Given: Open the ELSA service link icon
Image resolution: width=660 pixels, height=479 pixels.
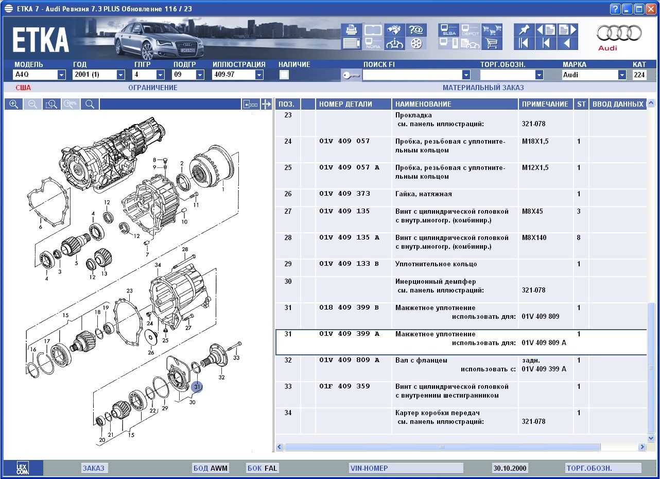Looking at the screenshot, I should click(x=448, y=30).
